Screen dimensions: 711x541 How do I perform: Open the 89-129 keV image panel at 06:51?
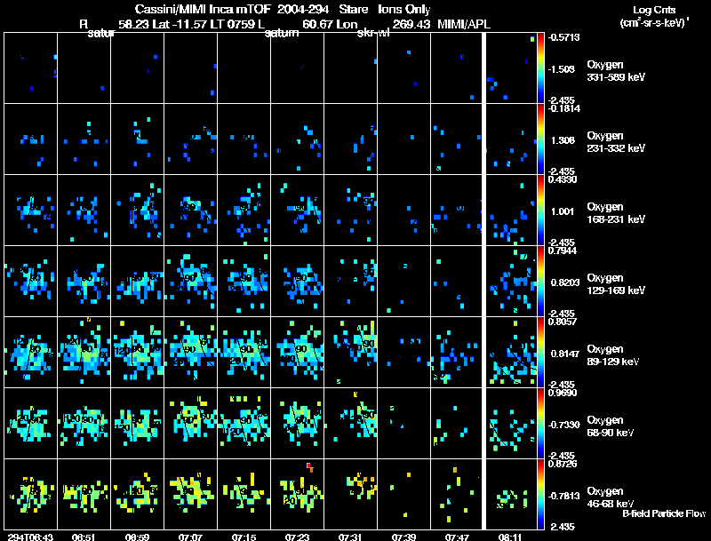(x=84, y=352)
